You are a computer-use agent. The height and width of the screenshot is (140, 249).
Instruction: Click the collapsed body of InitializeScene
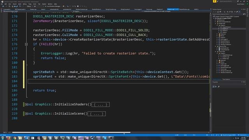pyautogui.click(x=96, y=114)
